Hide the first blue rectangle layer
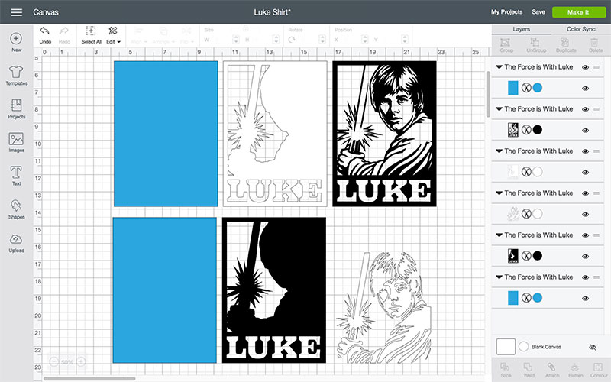The height and width of the screenshot is (382, 611). (585, 89)
